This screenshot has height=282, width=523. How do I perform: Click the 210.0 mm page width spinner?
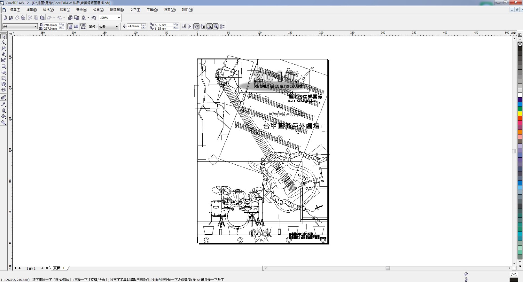click(x=62, y=25)
